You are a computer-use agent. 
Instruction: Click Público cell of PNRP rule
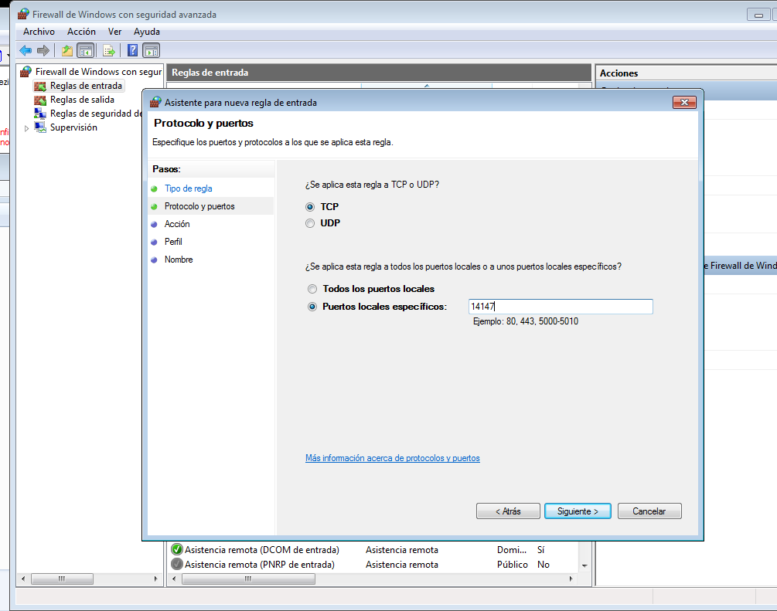[513, 565]
